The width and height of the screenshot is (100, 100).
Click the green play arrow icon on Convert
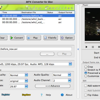tap(12, 38)
